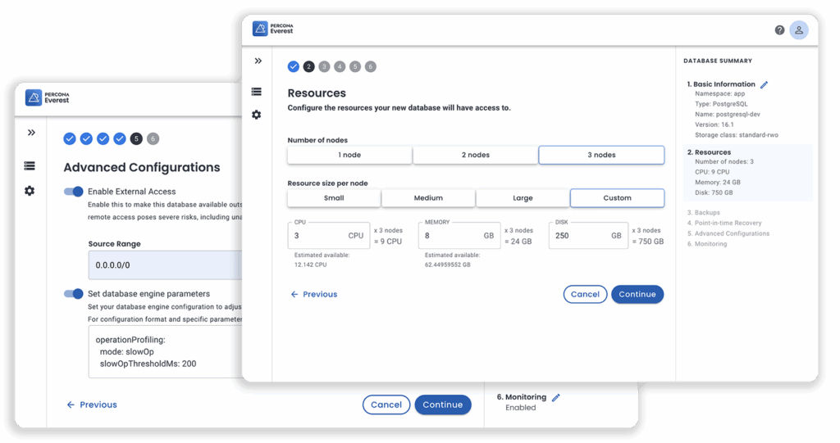This screenshot has width=840, height=443.
Task: Select the 1 node option
Action: coord(349,155)
